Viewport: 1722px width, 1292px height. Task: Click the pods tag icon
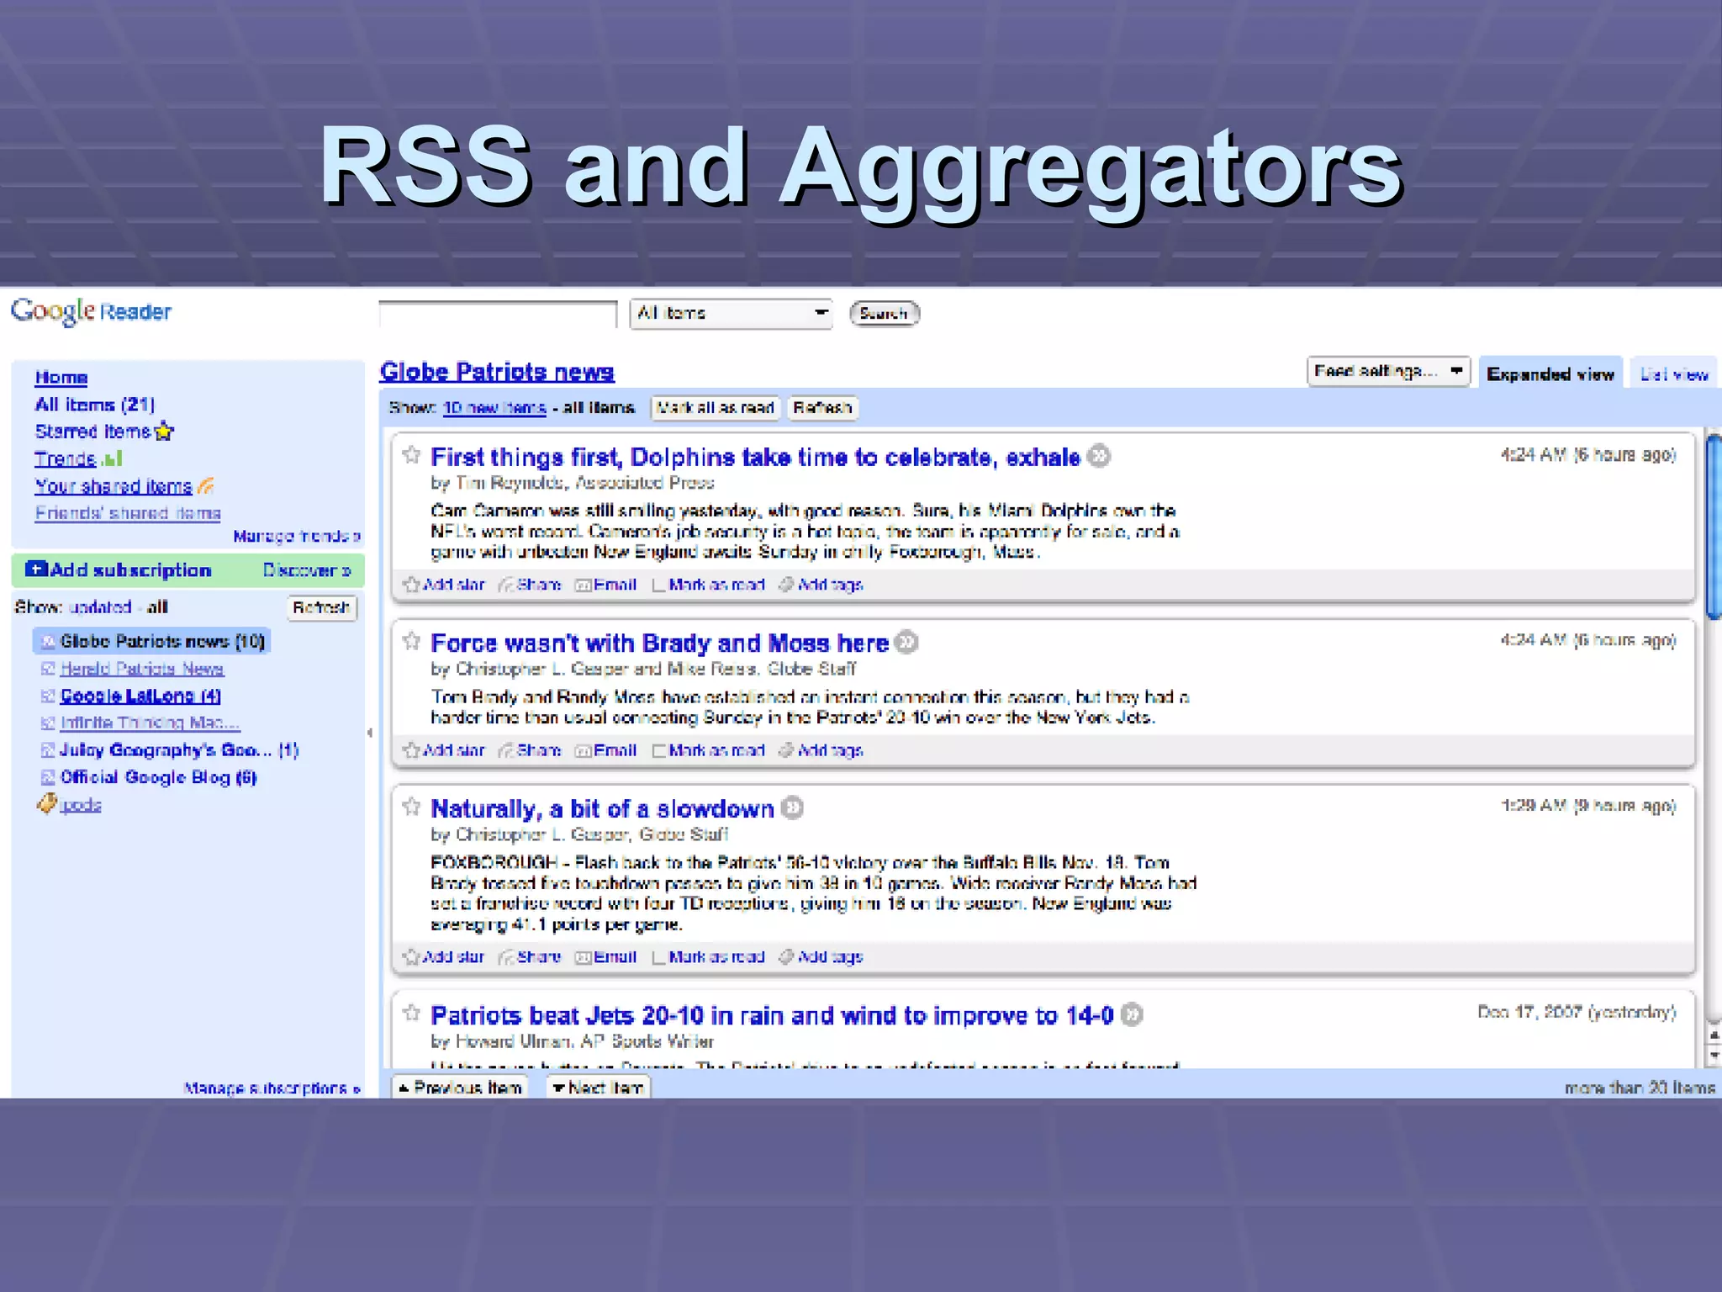46,803
